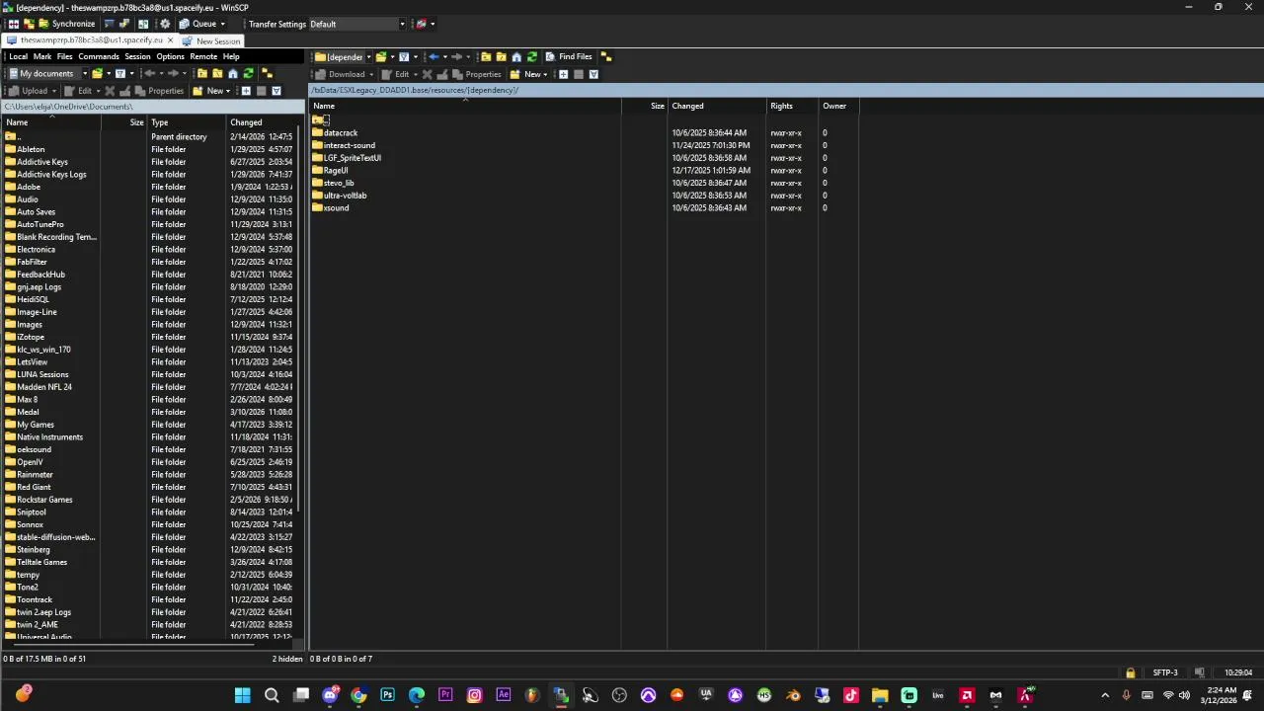1264x711 pixels.
Task: Click local panel root directory folder icon
Action: click(x=217, y=73)
